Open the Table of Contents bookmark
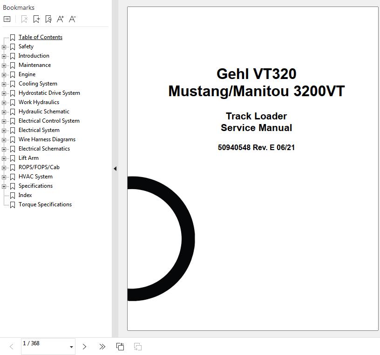380x355 pixels. [41, 37]
